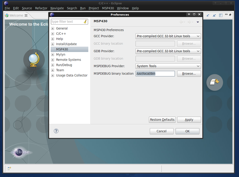239x177 pixels.
Task: Open the Source menu
Action: tap(27, 8)
